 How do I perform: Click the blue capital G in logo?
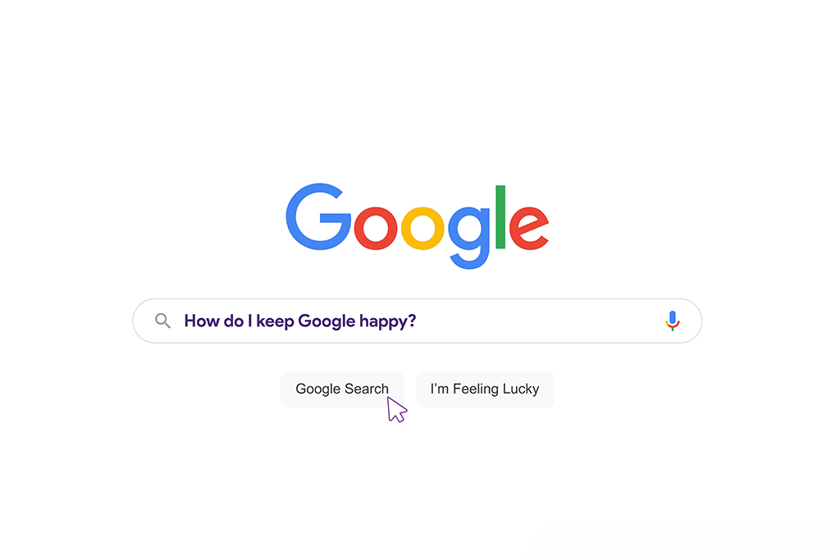318,216
